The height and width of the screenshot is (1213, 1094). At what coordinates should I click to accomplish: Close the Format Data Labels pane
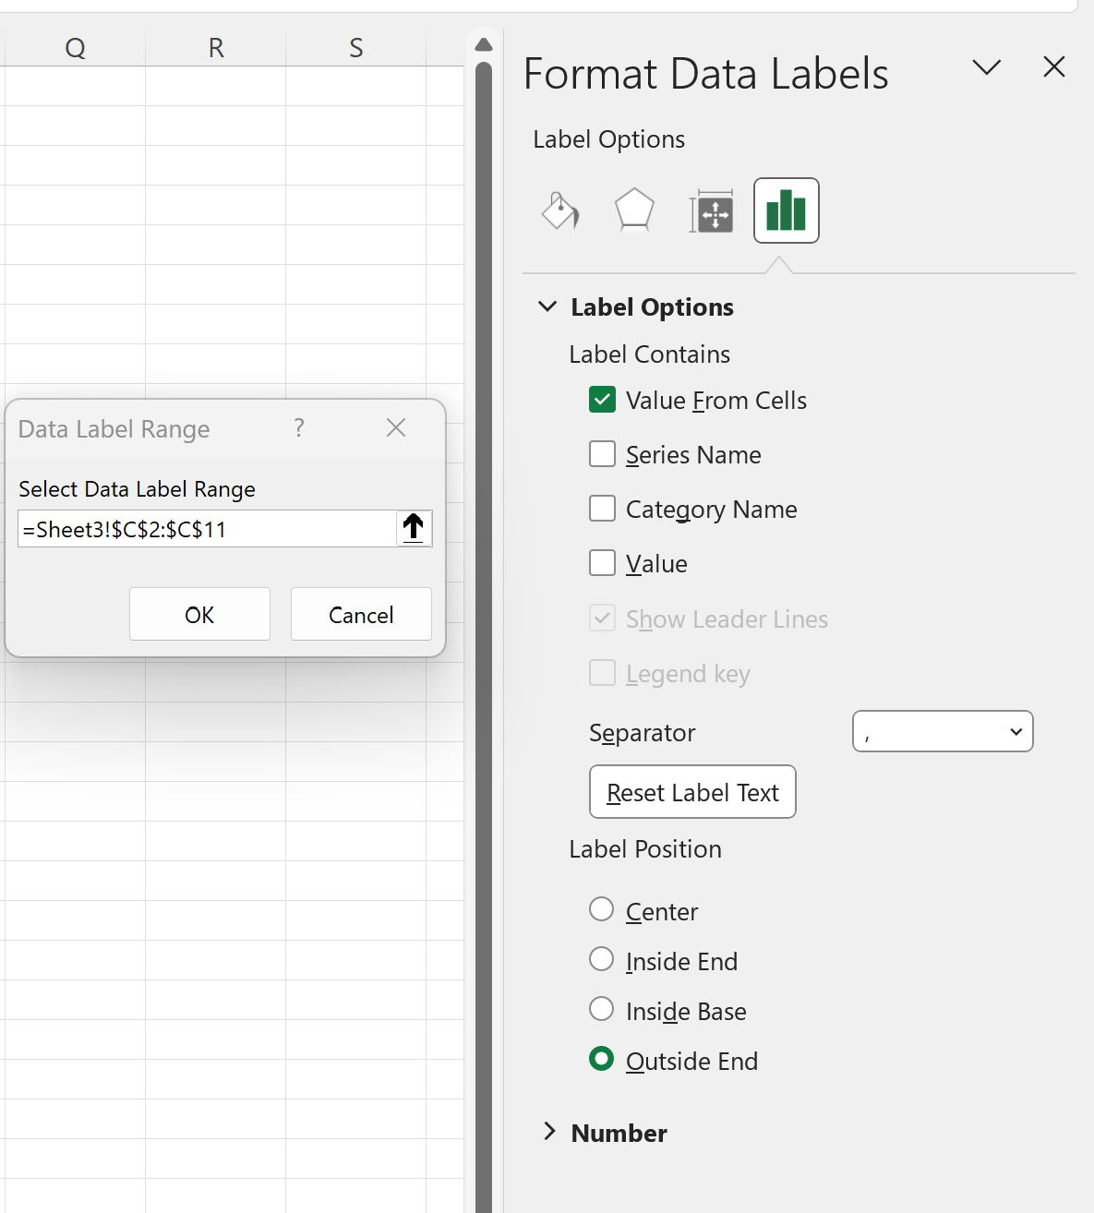pos(1054,66)
